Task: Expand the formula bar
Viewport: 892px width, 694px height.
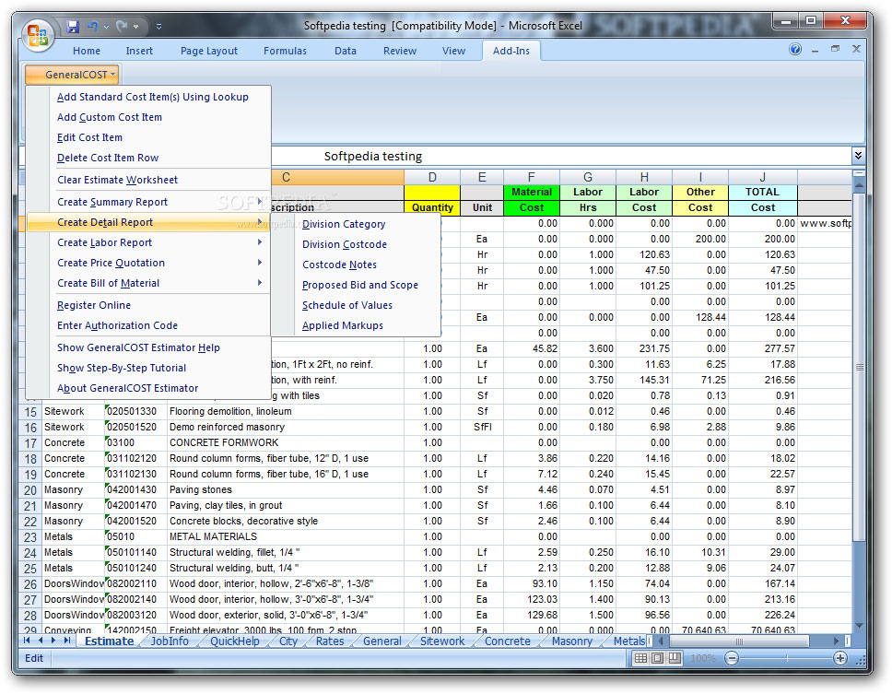Action: click(859, 157)
